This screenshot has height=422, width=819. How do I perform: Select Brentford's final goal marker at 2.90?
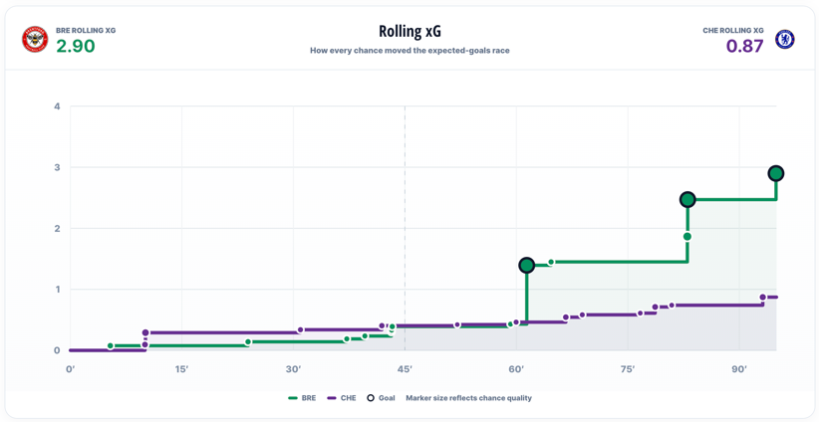[x=776, y=174]
